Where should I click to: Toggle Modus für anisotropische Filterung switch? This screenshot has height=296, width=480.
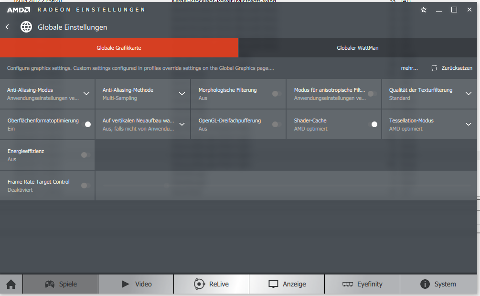click(372, 94)
